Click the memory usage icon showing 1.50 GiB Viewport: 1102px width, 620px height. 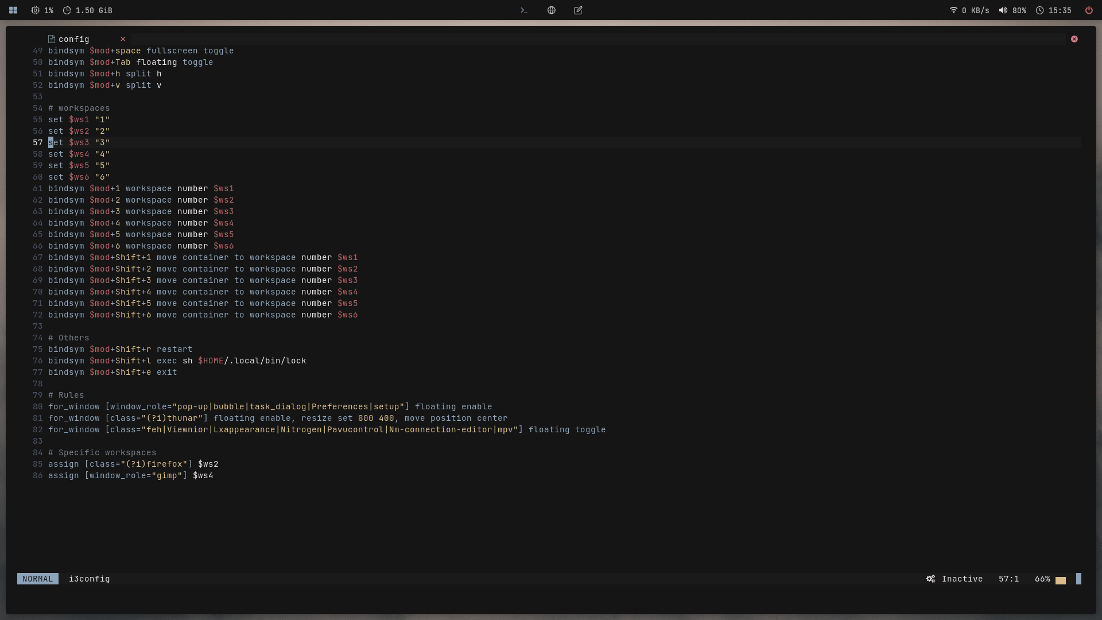tap(67, 10)
